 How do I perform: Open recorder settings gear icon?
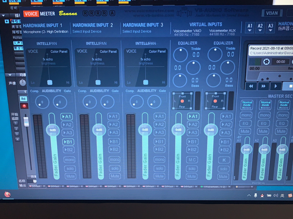click(266, 61)
